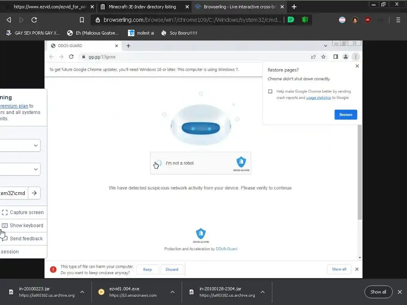Switch to the Minecraft-JE-Indev directory listing tab
The height and width of the screenshot is (305, 407).
(x=142, y=7)
